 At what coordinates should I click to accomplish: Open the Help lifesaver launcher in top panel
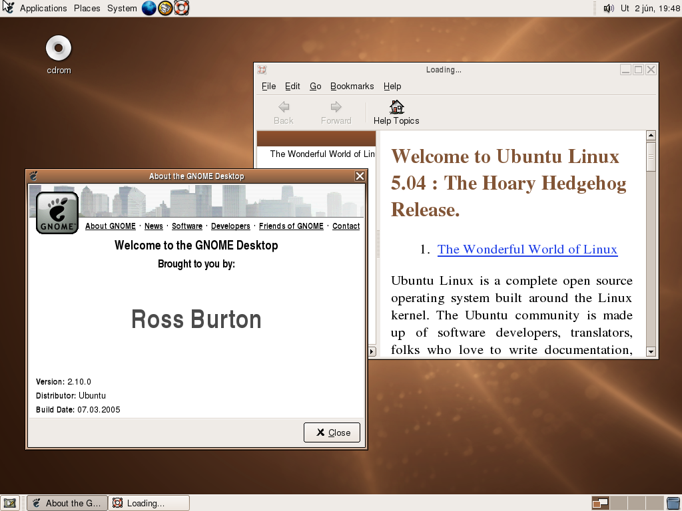pyautogui.click(x=181, y=8)
